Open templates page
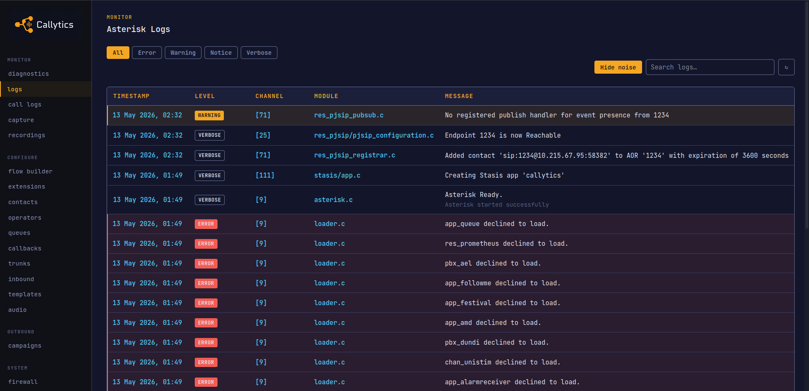The width and height of the screenshot is (809, 391). pos(46,294)
